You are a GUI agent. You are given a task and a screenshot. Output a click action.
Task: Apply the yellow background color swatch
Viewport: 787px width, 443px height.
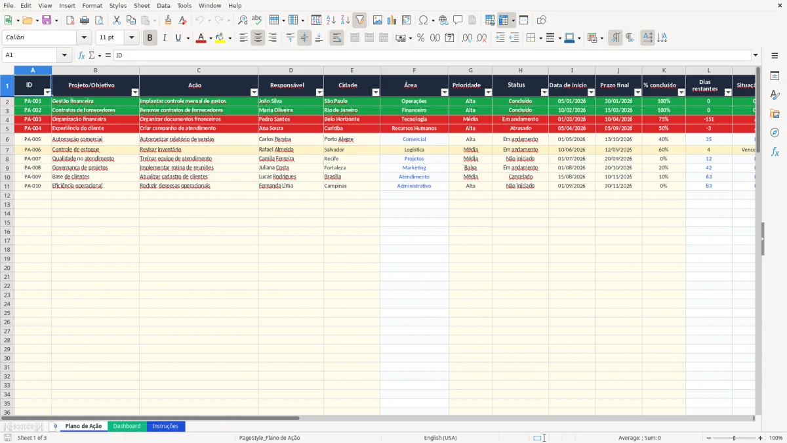(220, 38)
